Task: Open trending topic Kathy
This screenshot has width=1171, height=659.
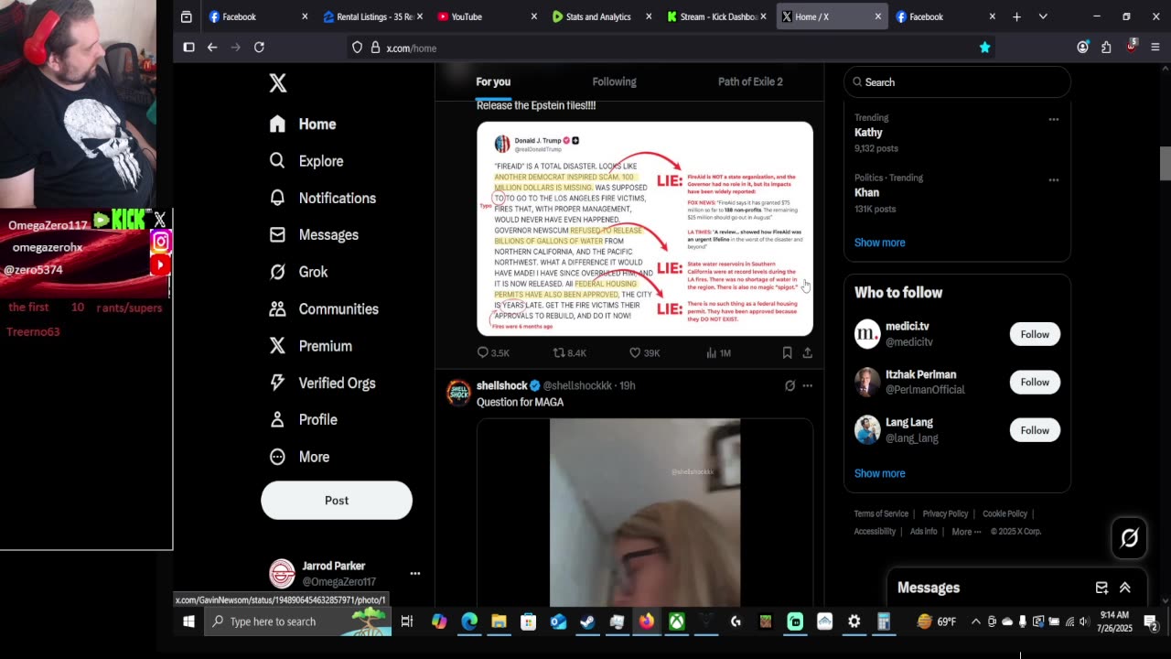Action: click(868, 133)
